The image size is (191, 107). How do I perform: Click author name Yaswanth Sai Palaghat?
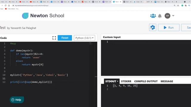click(23, 28)
